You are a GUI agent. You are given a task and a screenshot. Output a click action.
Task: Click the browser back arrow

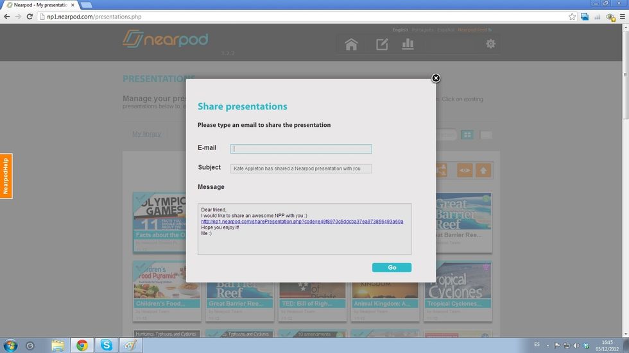7,17
